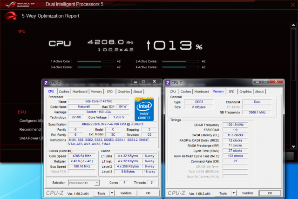This screenshot has height=199, width=298.
Task: Click the 2 Active Cores ratio bar
Action: pyautogui.click(x=180, y=61)
